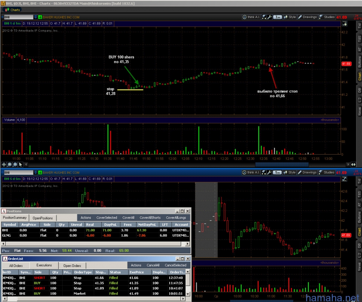Image resolution: width=362 pixels, height=302 pixels.
Task: Change the 1m timeframe on upper chart
Action: (278, 17)
